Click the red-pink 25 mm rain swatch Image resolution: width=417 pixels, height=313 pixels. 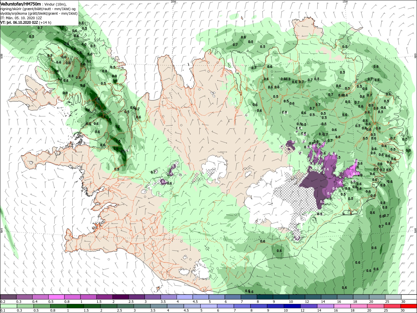click(392, 306)
